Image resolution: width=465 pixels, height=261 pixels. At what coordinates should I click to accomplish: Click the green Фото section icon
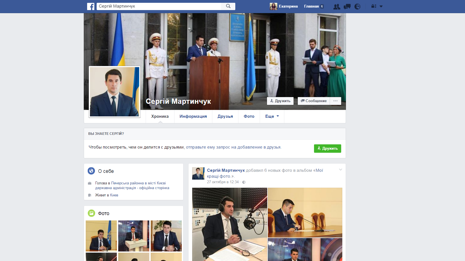pos(91,213)
